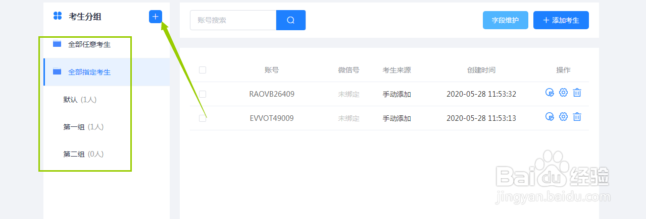Open settings gear for EVVOT49009
Image resolution: width=646 pixels, height=219 pixels.
coord(564,117)
